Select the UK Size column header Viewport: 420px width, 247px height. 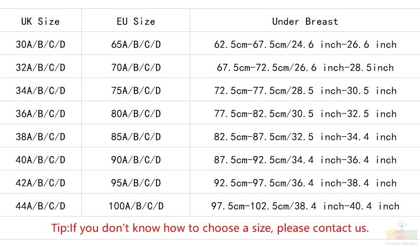(41, 21)
